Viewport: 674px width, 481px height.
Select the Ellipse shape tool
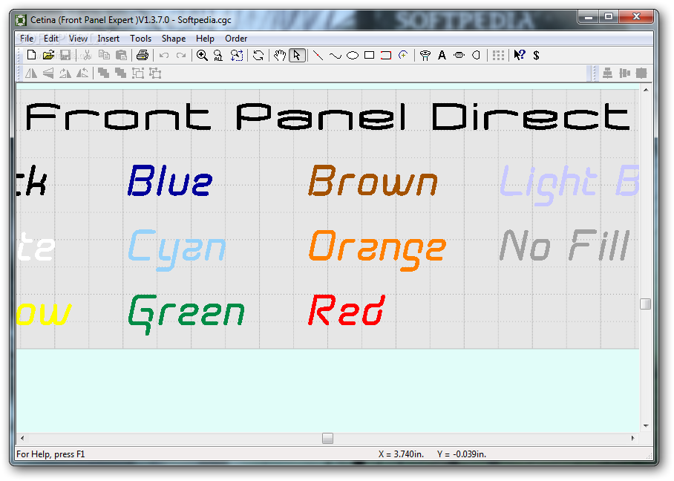353,56
